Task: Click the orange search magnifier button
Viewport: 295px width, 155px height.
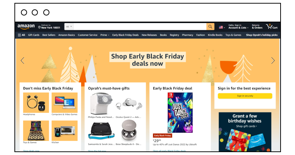Action: [210, 27]
